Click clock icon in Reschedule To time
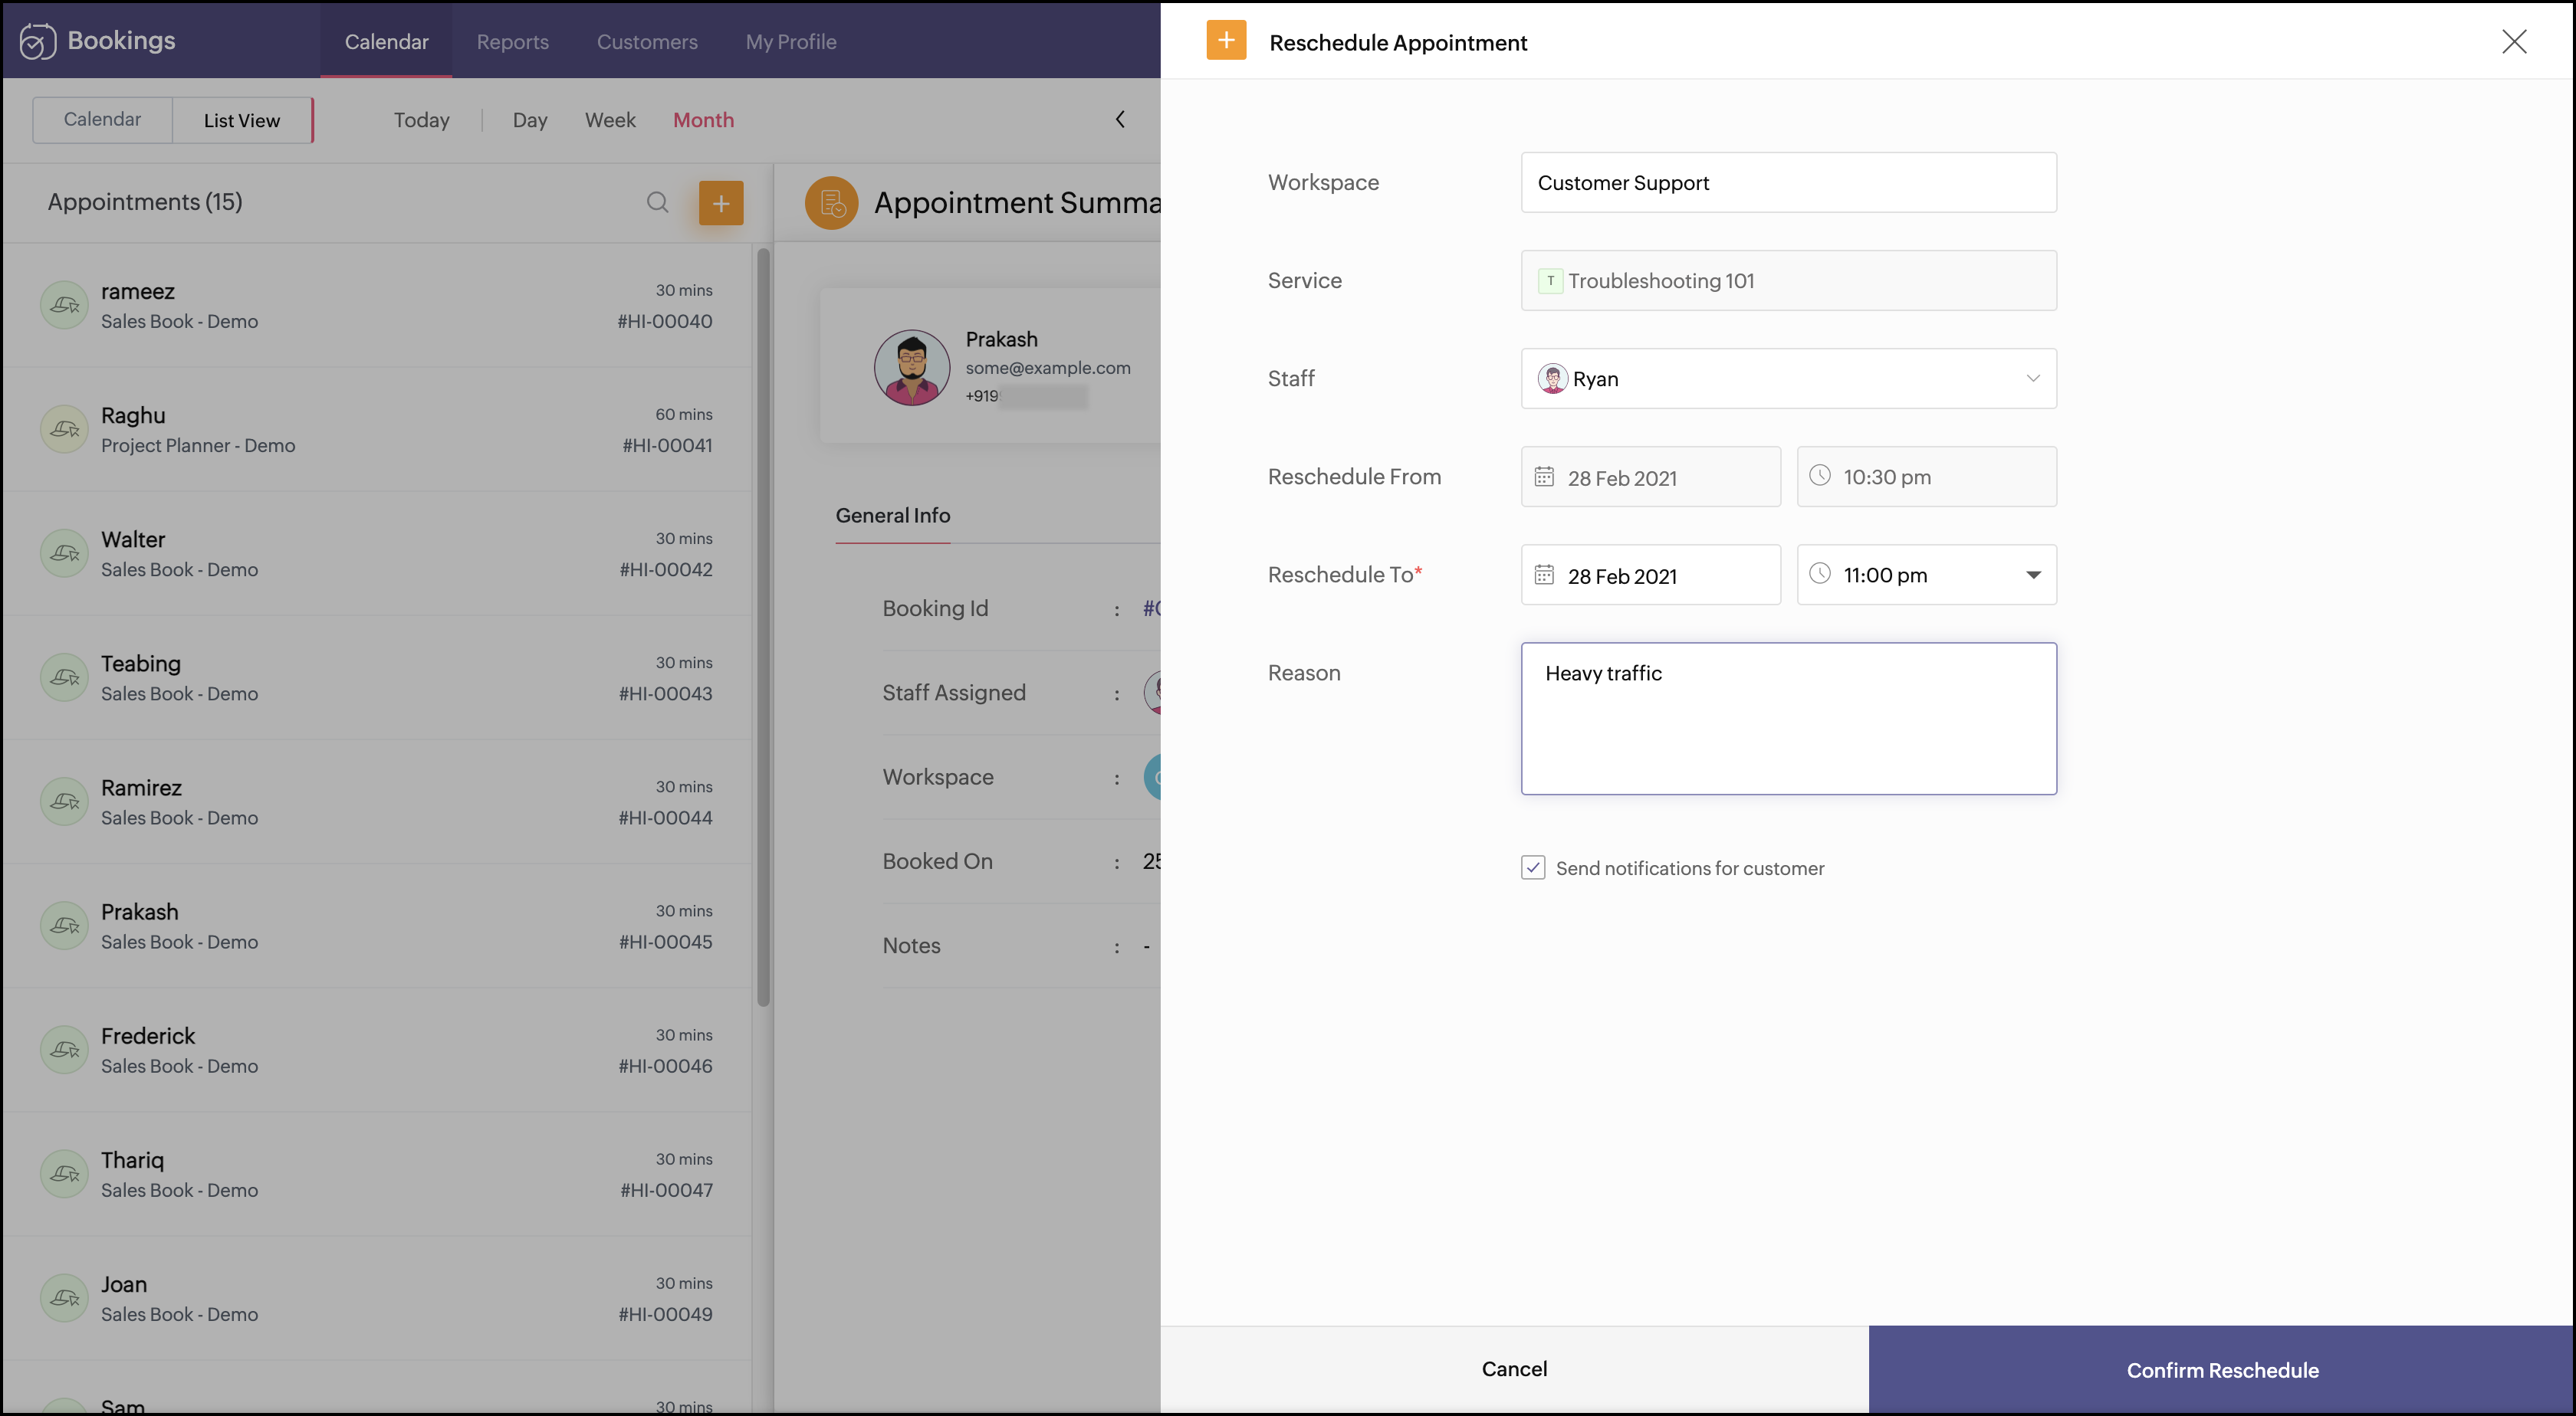Screen dimensions: 2576x1416 (x=1820, y=575)
